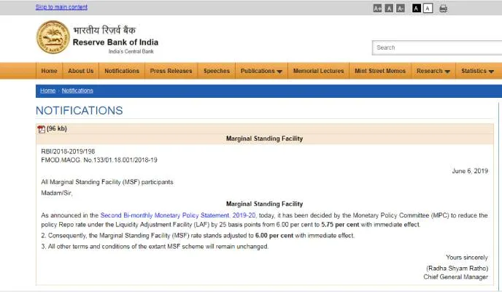This screenshot has height=292, width=502.
Task: Expand the Research dropdown menu
Action: tap(433, 71)
